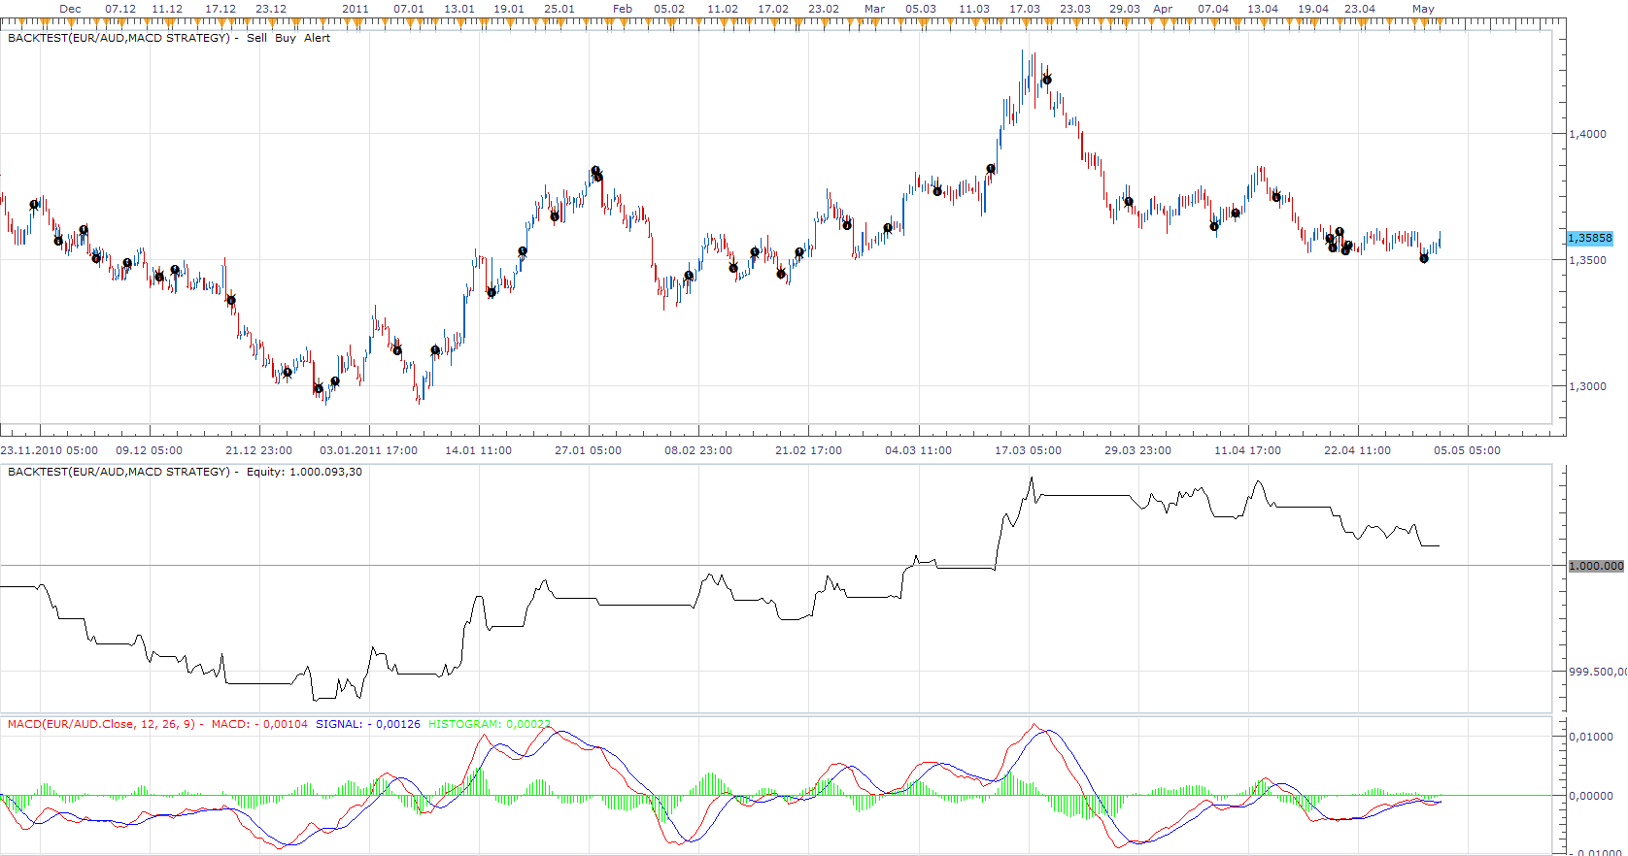Click the 17.12 date on top ruler
1628x856 pixels.
pyautogui.click(x=220, y=9)
